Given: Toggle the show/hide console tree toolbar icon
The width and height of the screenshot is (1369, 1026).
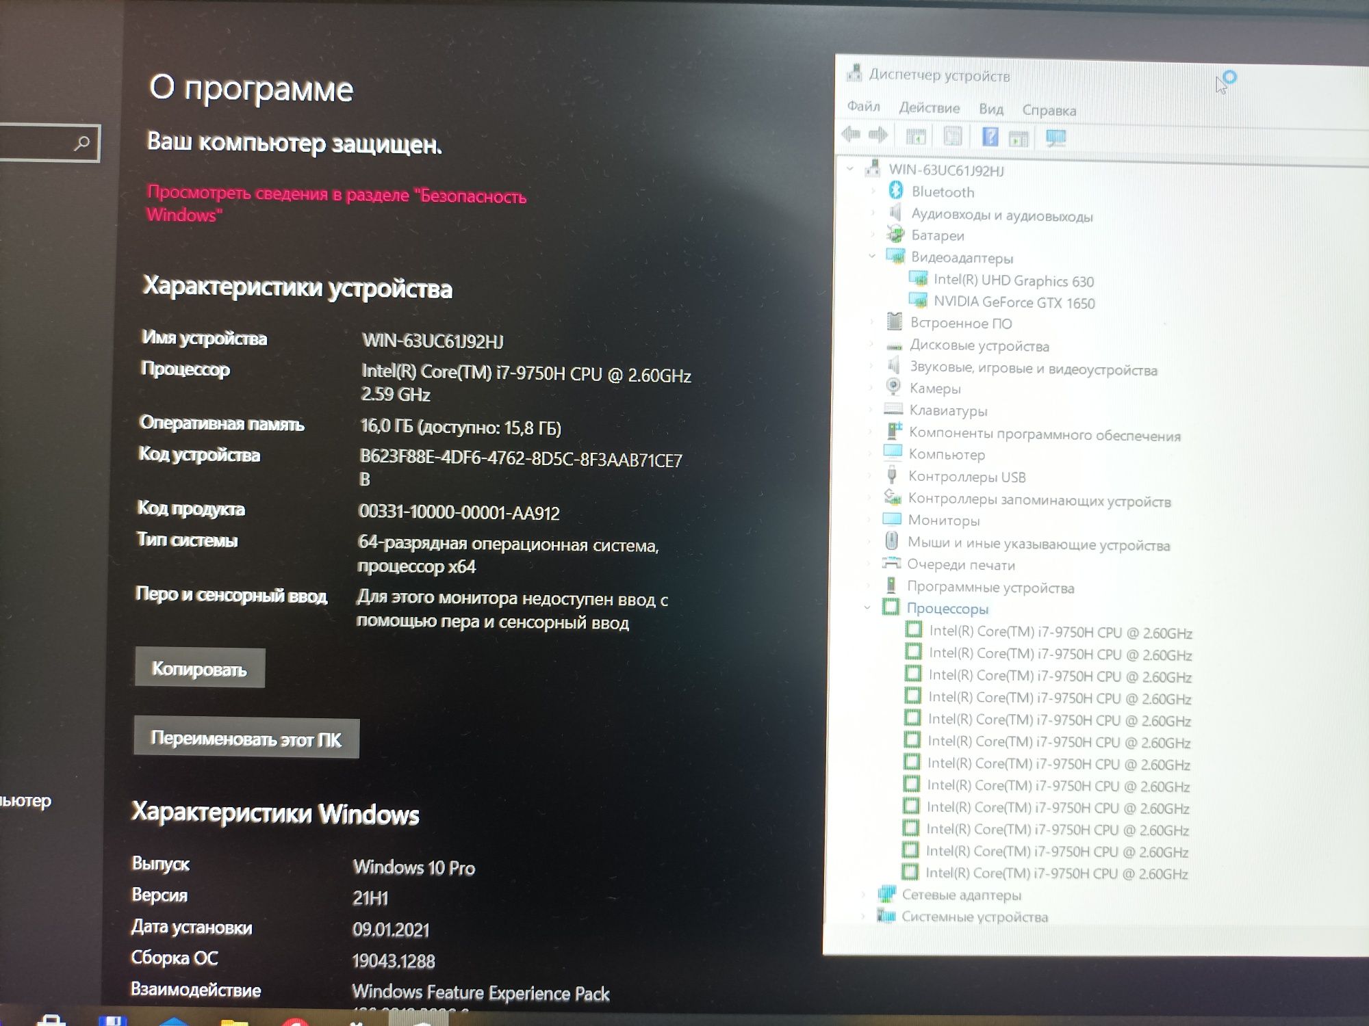Looking at the screenshot, I should pyautogui.click(x=916, y=135).
